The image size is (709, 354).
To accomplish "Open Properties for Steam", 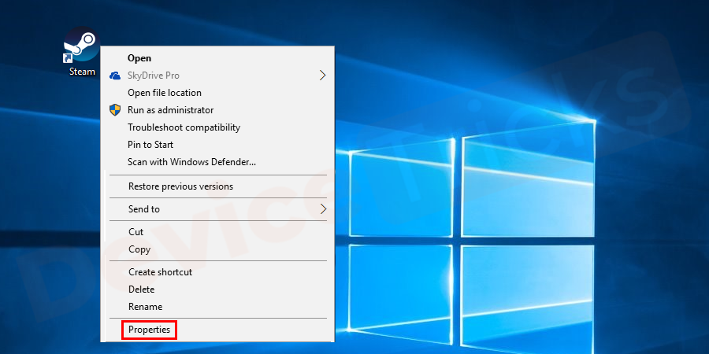I will coord(149,330).
